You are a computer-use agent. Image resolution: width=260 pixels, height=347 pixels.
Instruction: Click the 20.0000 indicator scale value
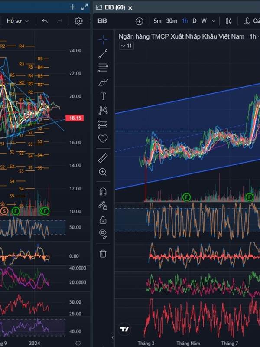tap(78, 282)
